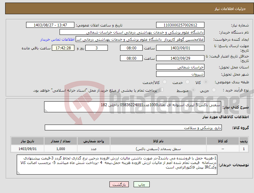Click the بازگشت (back) button
254x193 pixels.
[x=119, y=184]
